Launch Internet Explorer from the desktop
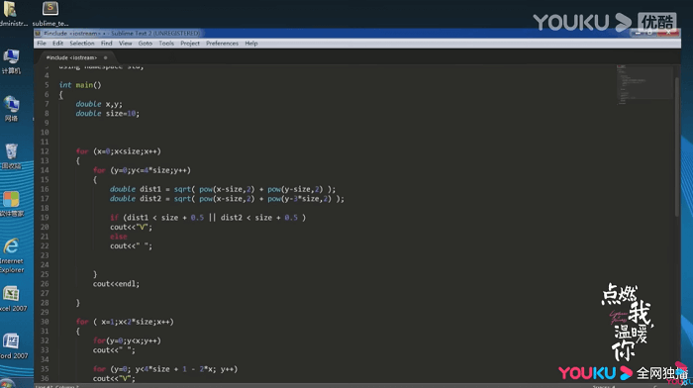 pos(12,256)
